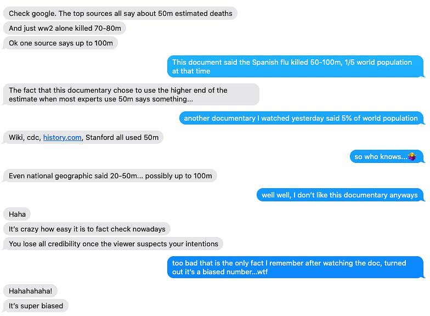This screenshot has height=316, width=430.
Task: Open the history.com link
Action: [63, 137]
